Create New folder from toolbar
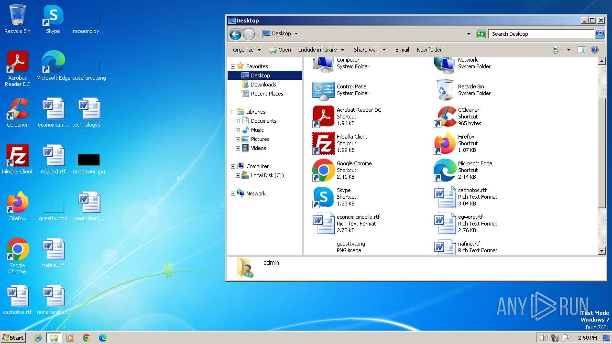 pyautogui.click(x=429, y=50)
